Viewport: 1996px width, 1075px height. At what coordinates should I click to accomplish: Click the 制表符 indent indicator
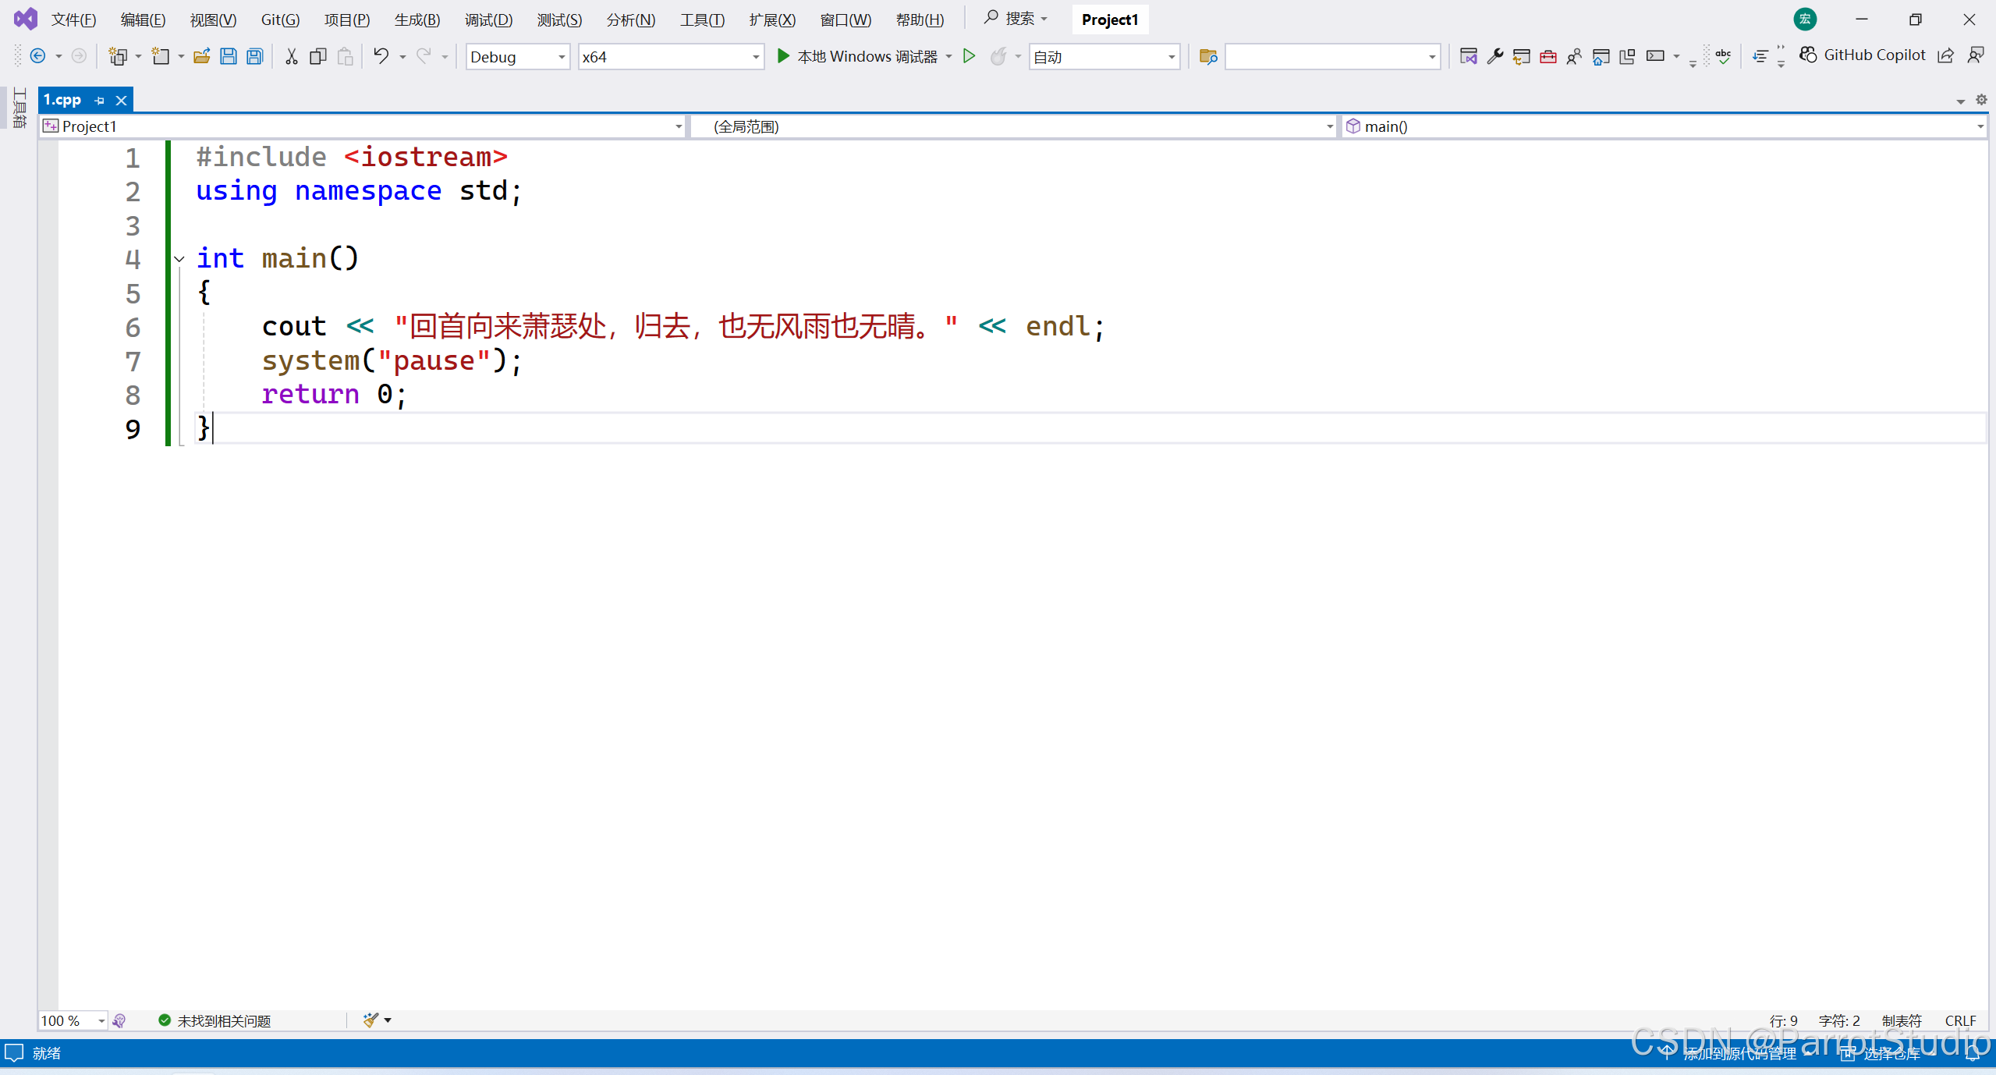click(x=1902, y=1020)
